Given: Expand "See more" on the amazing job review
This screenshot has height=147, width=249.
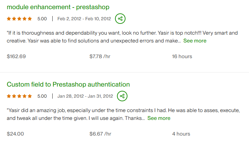Looking at the screenshot, I should [159, 118].
